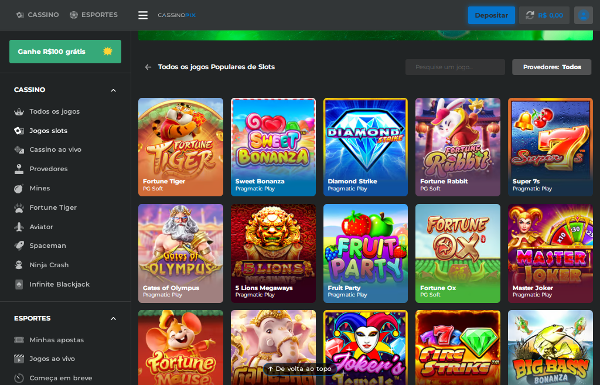Click the Spaceman rocket icon
The height and width of the screenshot is (385, 600).
click(19, 246)
